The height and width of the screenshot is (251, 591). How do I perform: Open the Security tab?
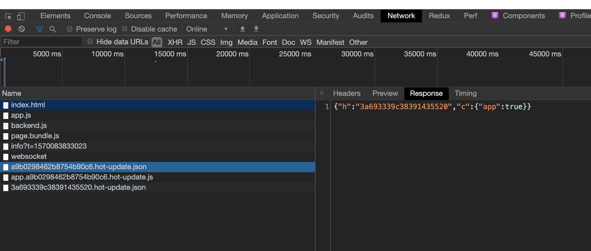coord(326,16)
